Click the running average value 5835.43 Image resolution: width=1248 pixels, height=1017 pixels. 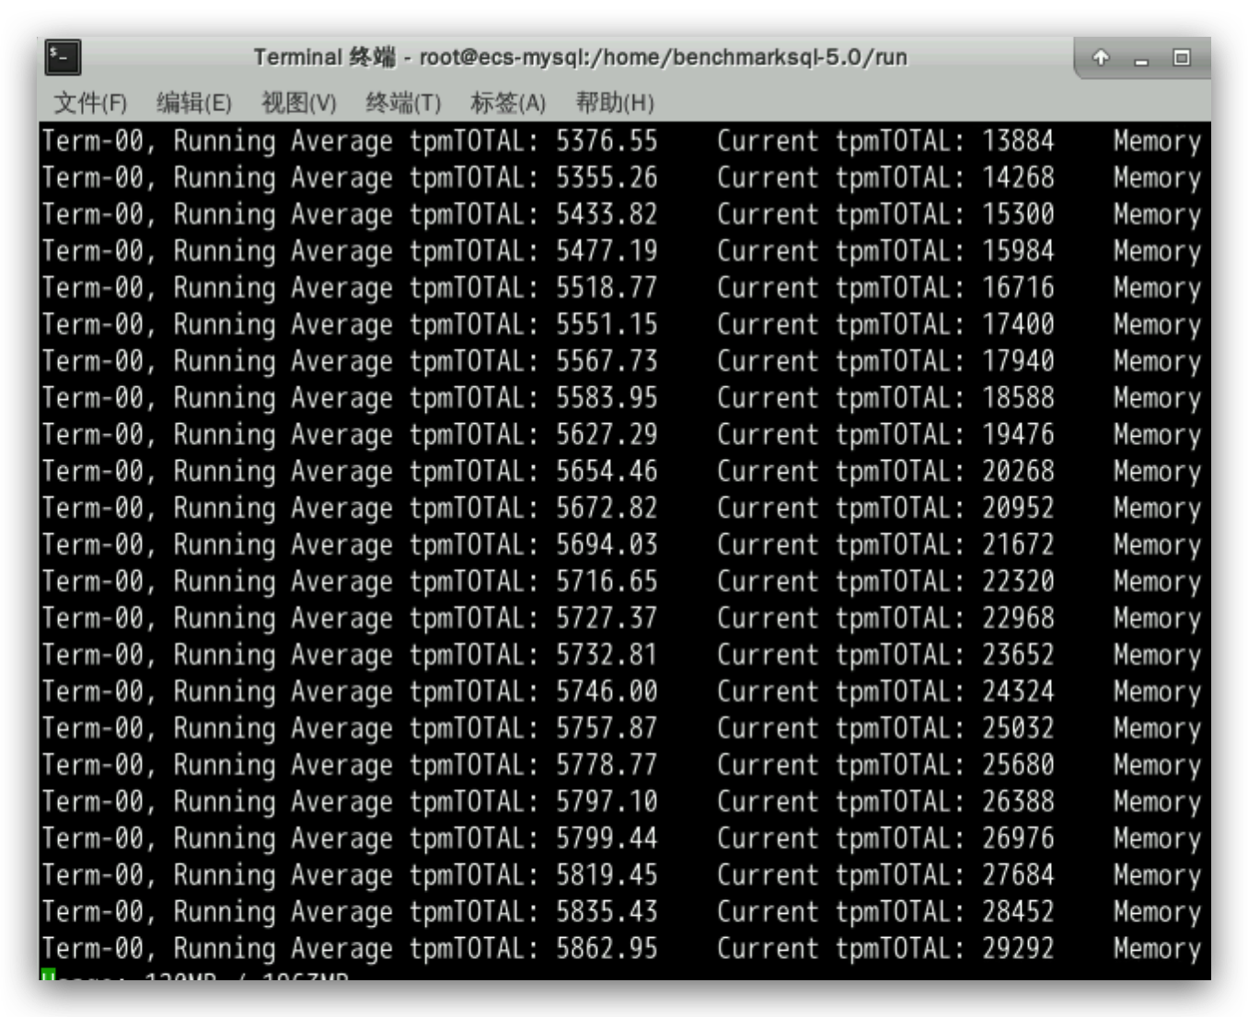click(607, 912)
